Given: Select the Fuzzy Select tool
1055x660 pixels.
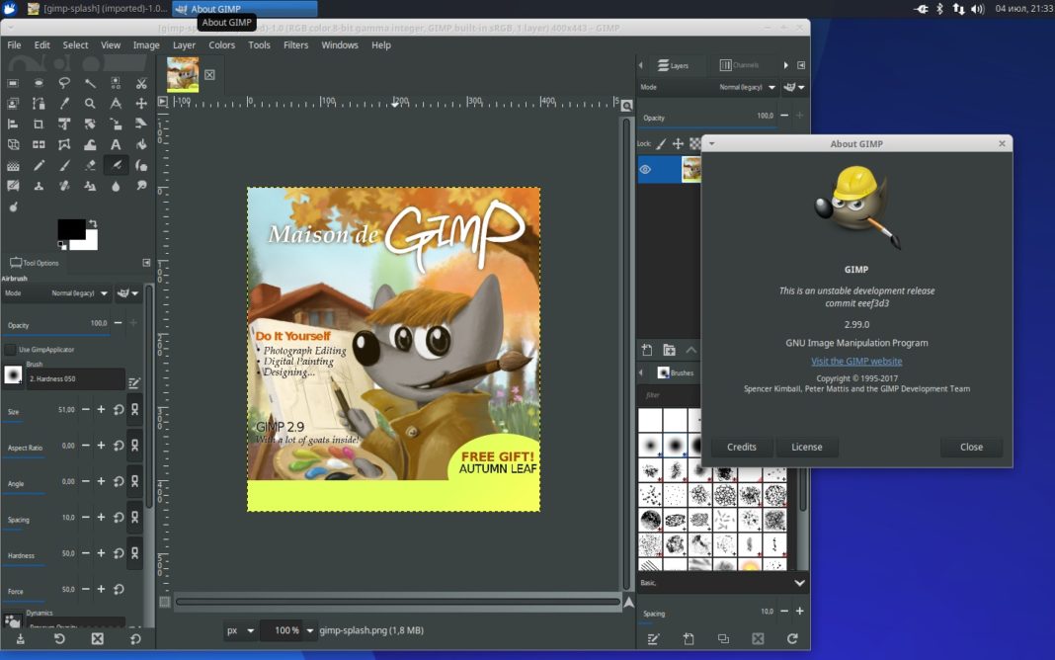Looking at the screenshot, I should [90, 83].
